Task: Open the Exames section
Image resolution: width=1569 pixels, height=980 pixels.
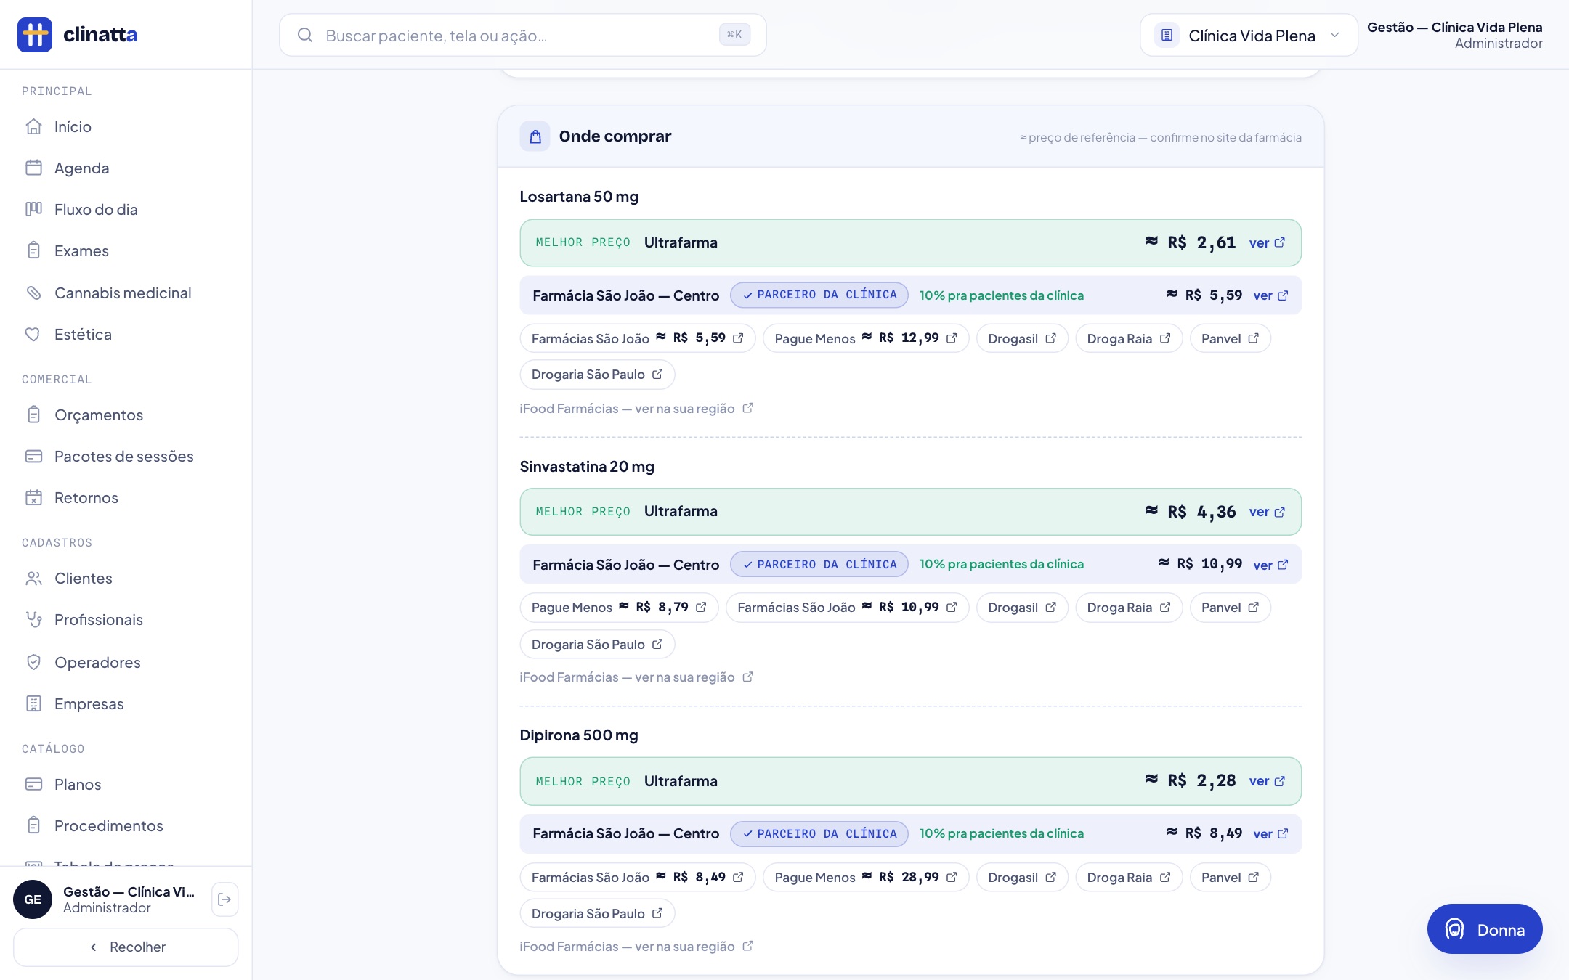Action: click(x=126, y=251)
